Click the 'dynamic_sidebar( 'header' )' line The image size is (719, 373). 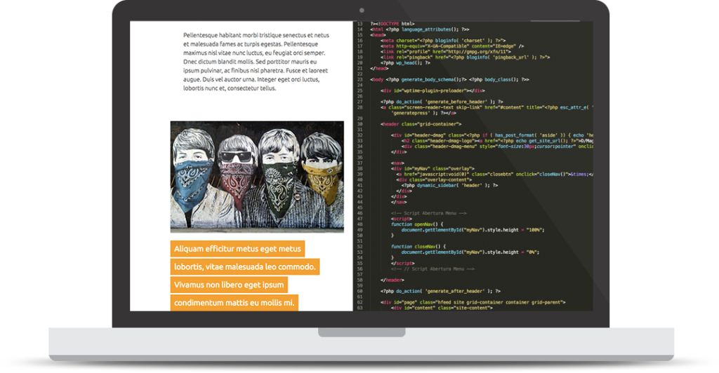pos(450,185)
